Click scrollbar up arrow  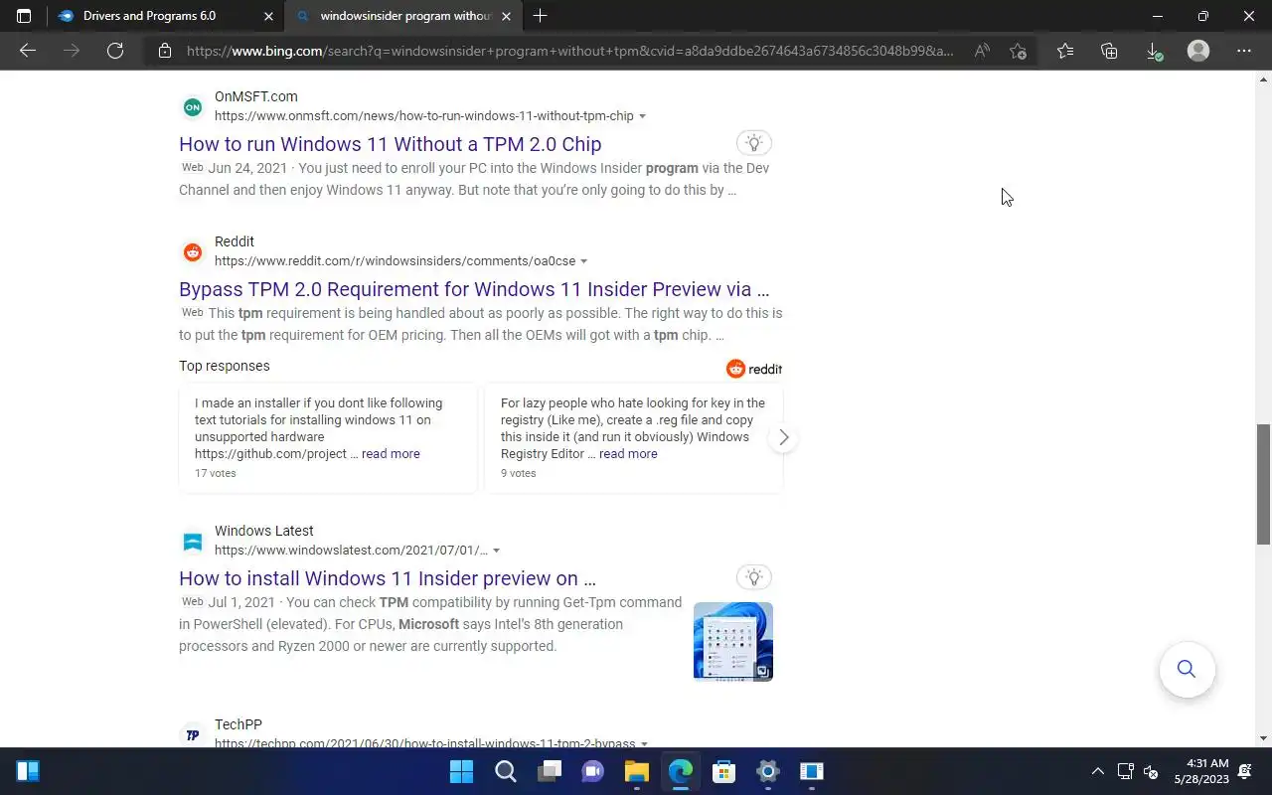click(x=1263, y=78)
